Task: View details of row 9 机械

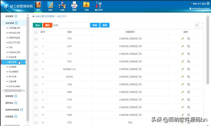Action: click(189, 100)
